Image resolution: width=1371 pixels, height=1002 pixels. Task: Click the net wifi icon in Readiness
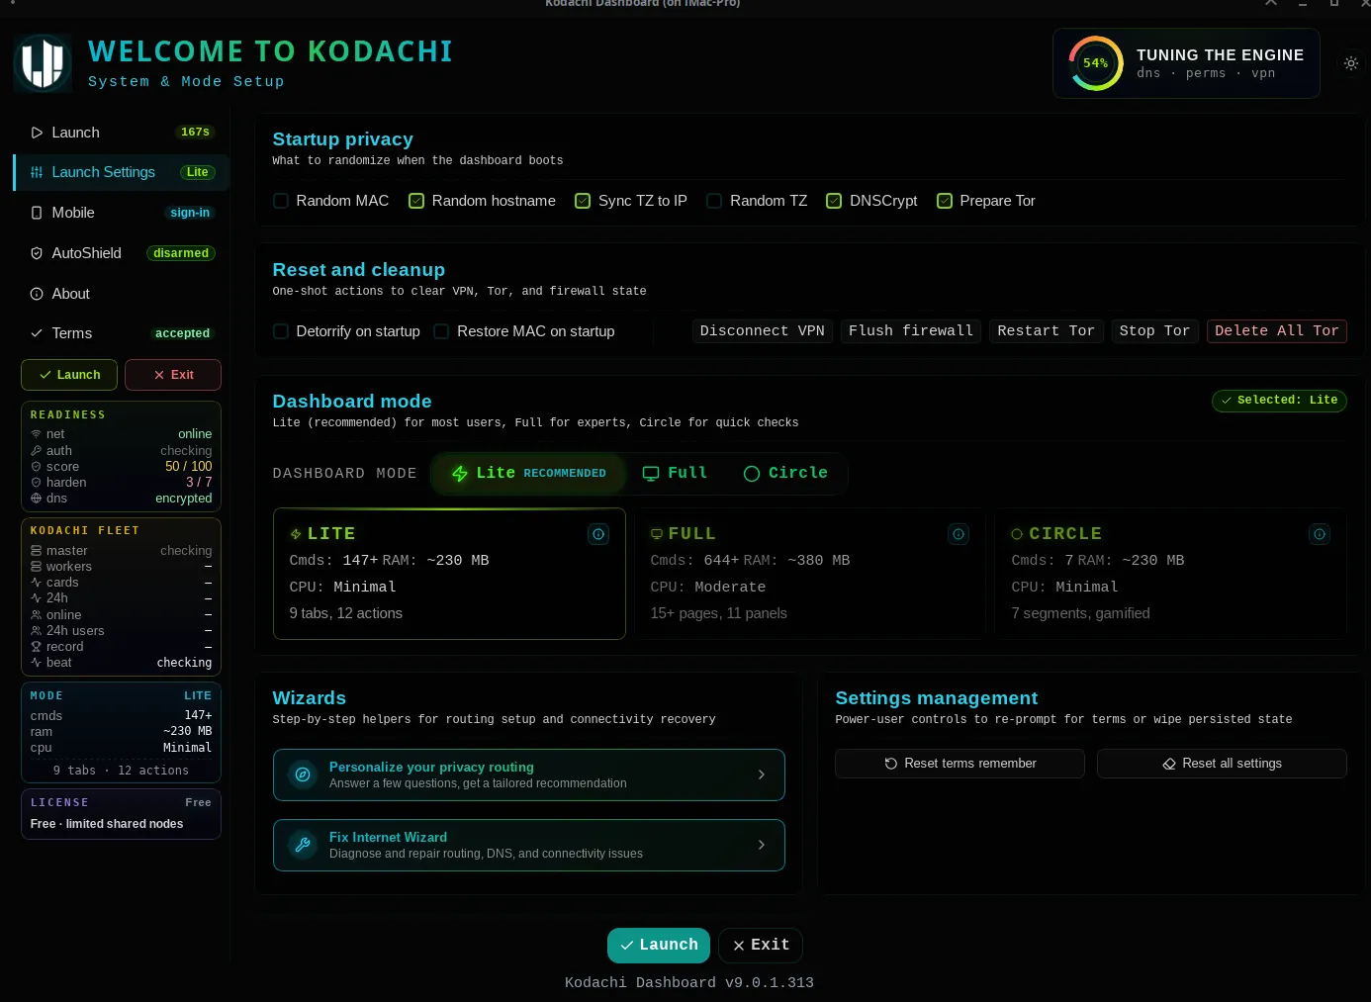click(x=37, y=434)
